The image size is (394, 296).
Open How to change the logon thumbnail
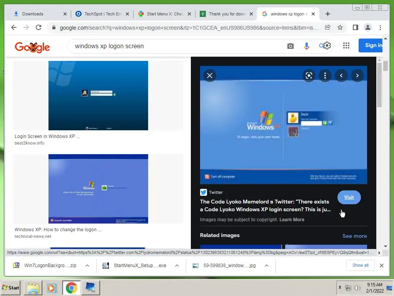(98, 189)
